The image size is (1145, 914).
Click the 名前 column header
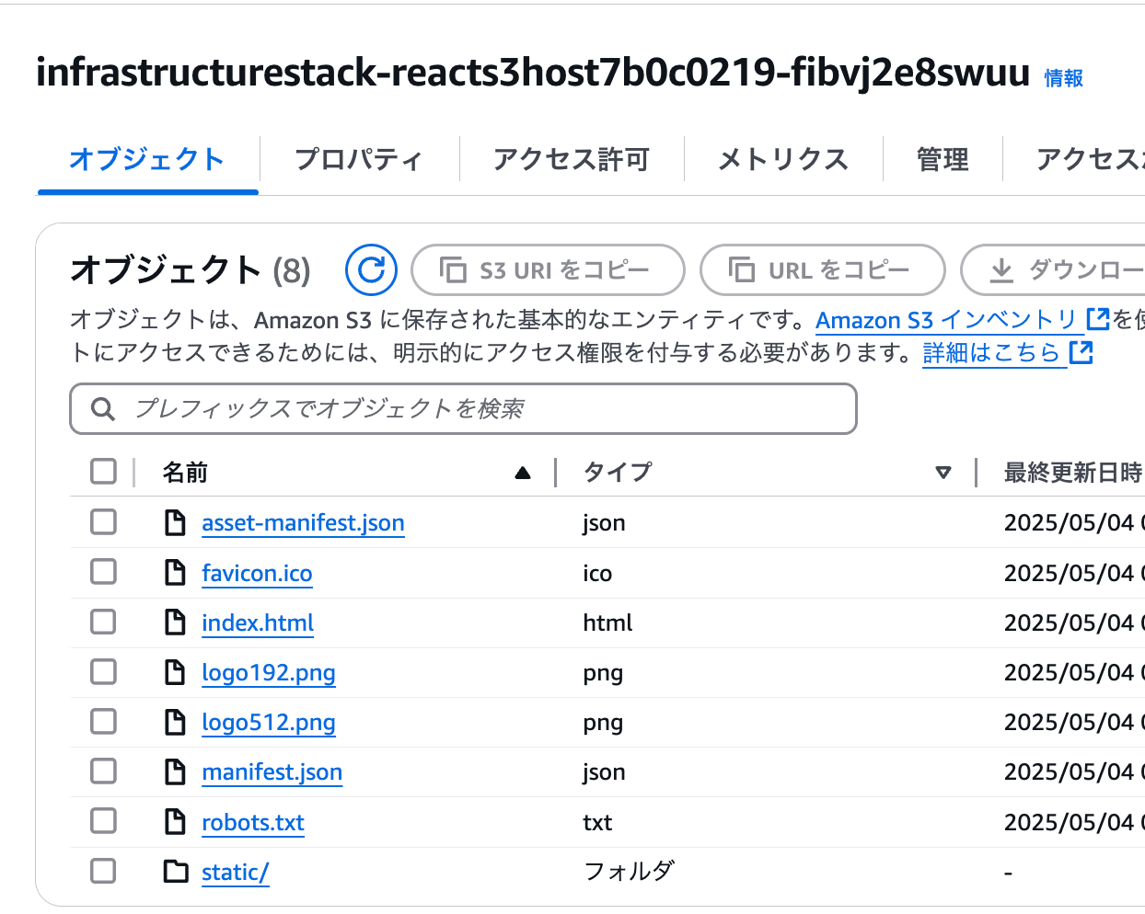click(185, 473)
